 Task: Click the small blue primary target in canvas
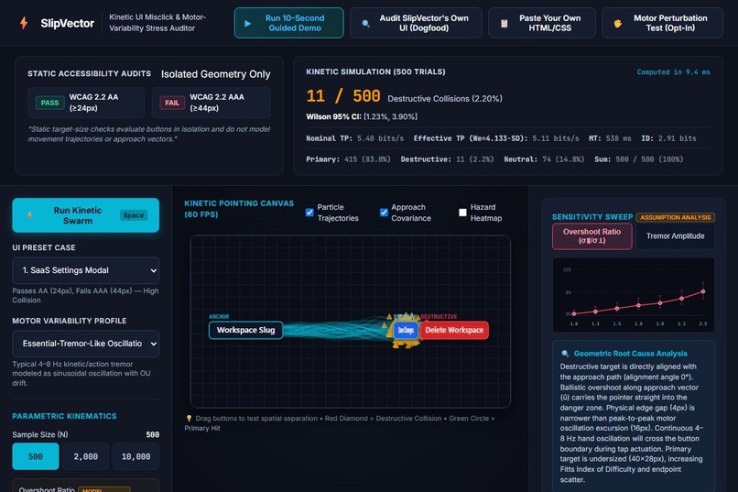tap(406, 330)
